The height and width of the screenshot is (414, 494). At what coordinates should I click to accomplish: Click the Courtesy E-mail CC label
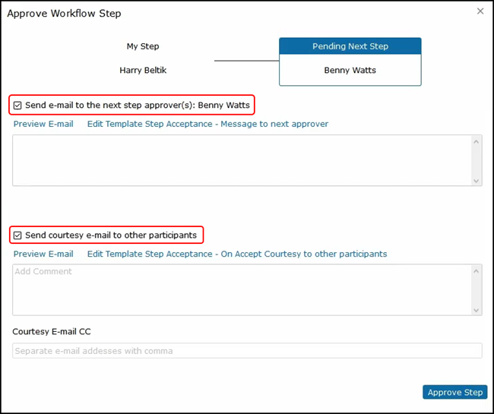[52, 331]
